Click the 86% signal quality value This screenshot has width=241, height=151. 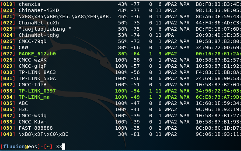point(123,54)
